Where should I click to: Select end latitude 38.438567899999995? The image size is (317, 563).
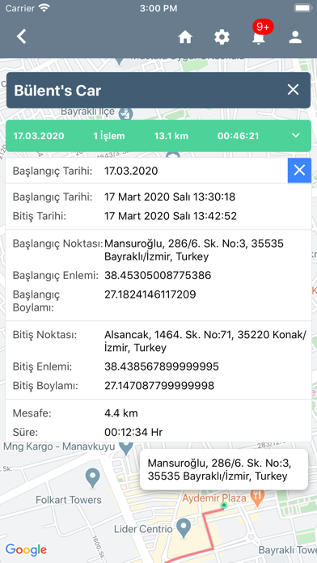pyautogui.click(x=162, y=367)
